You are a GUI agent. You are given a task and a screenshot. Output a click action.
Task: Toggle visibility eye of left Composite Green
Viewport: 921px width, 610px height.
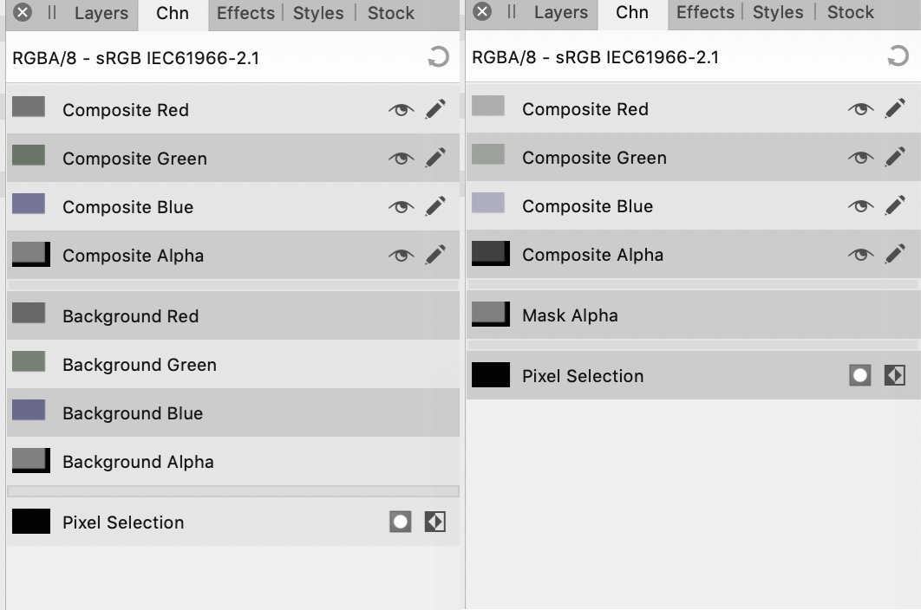coord(402,158)
